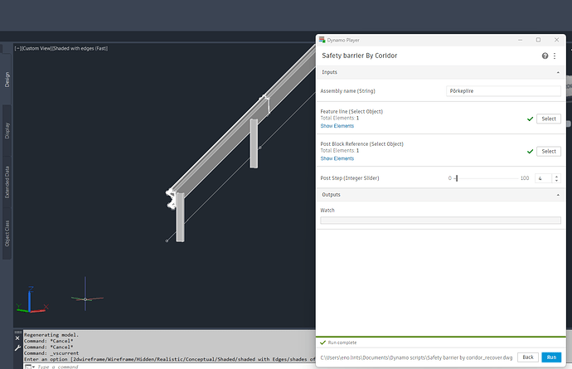Click the '_vscurrent' command history line

(51, 353)
